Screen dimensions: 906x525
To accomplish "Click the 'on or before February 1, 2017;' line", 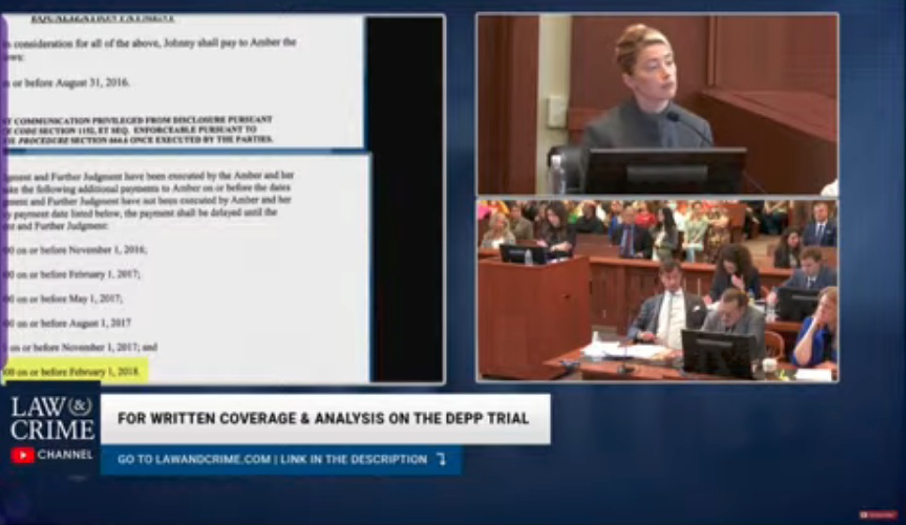I will [x=71, y=275].
